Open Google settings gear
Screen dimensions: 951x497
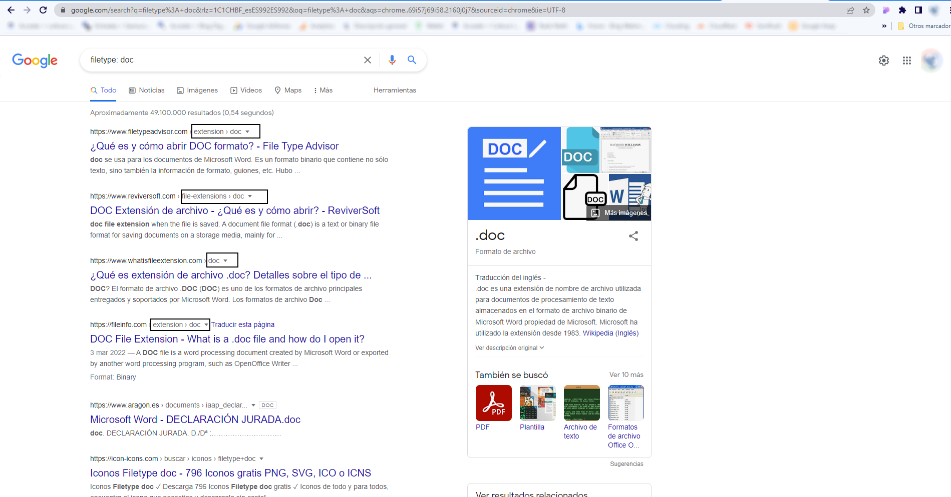coord(884,60)
